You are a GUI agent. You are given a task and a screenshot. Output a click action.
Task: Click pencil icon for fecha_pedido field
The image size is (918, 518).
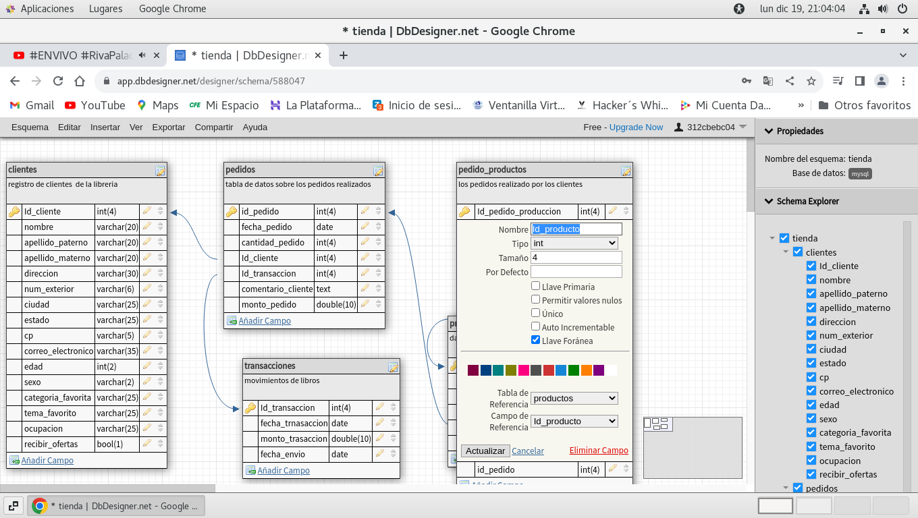[365, 227]
